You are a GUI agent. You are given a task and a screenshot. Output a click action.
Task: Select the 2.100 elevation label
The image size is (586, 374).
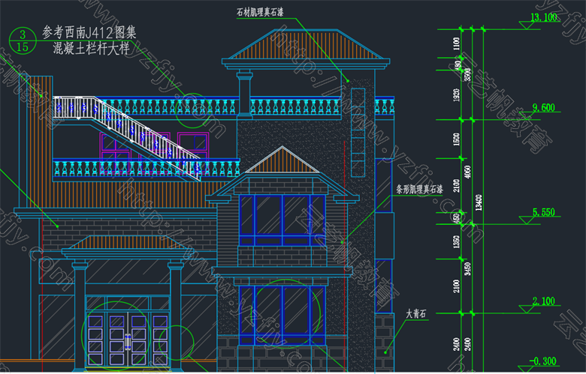(x=543, y=301)
